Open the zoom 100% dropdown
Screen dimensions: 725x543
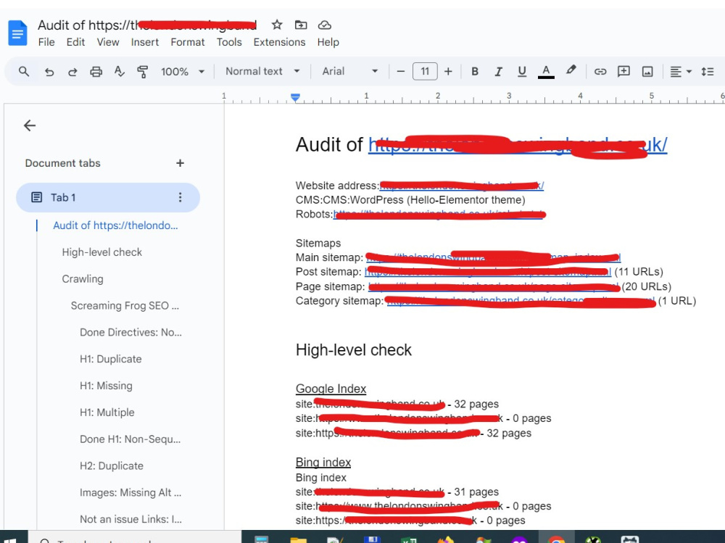tap(183, 72)
